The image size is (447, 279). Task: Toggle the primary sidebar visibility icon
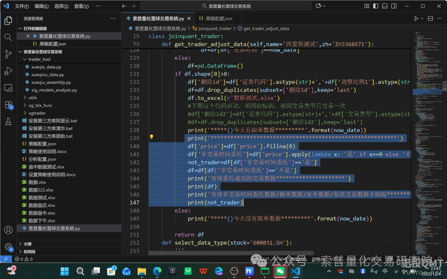click(376, 6)
